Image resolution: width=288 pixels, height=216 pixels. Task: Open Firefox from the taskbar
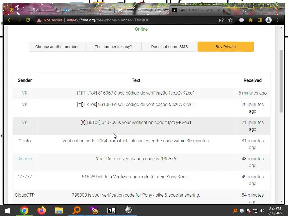42,210
